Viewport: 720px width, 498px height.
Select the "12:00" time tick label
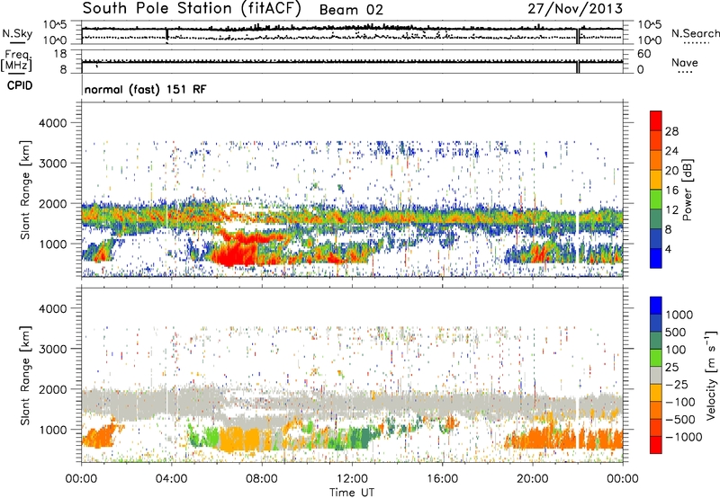pos(352,479)
